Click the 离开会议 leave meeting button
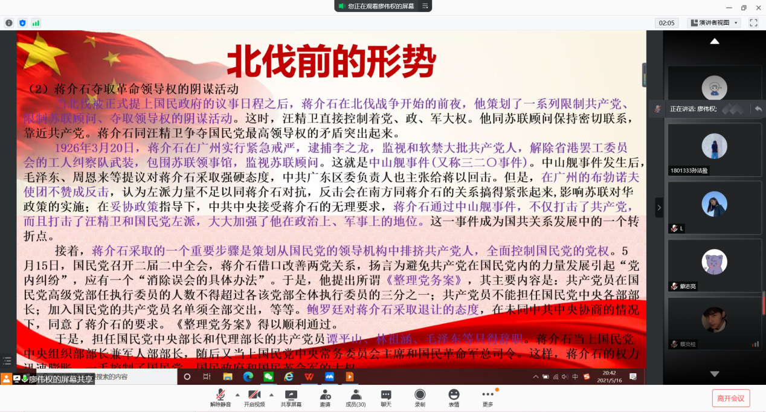 click(731, 398)
